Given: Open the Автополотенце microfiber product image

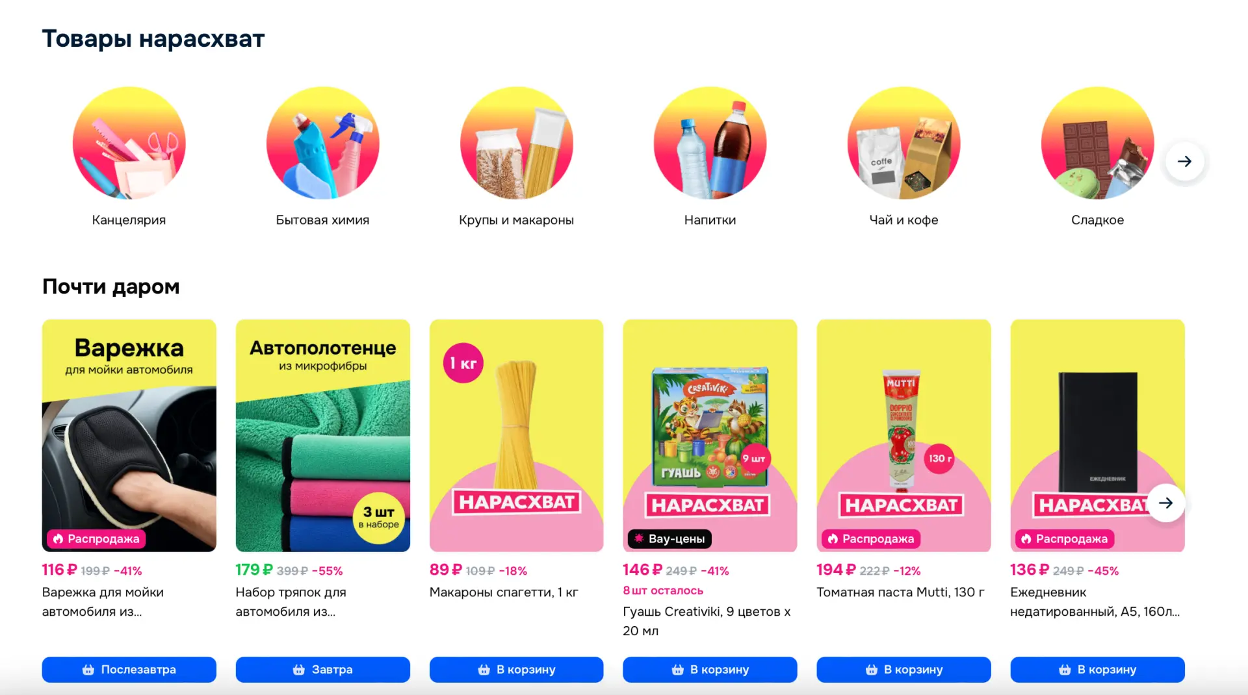Looking at the screenshot, I should [322, 435].
